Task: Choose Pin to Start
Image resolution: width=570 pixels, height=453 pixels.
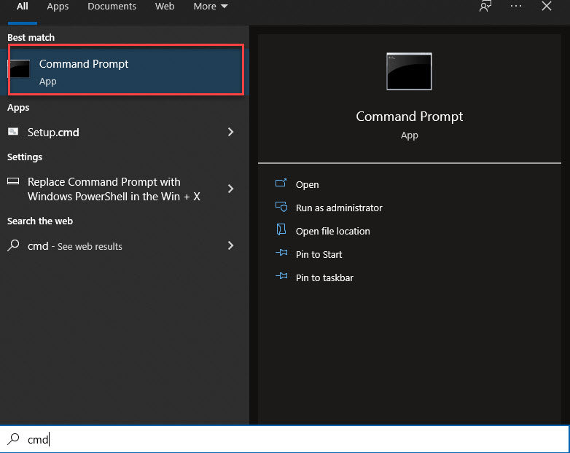Action: pyautogui.click(x=319, y=254)
